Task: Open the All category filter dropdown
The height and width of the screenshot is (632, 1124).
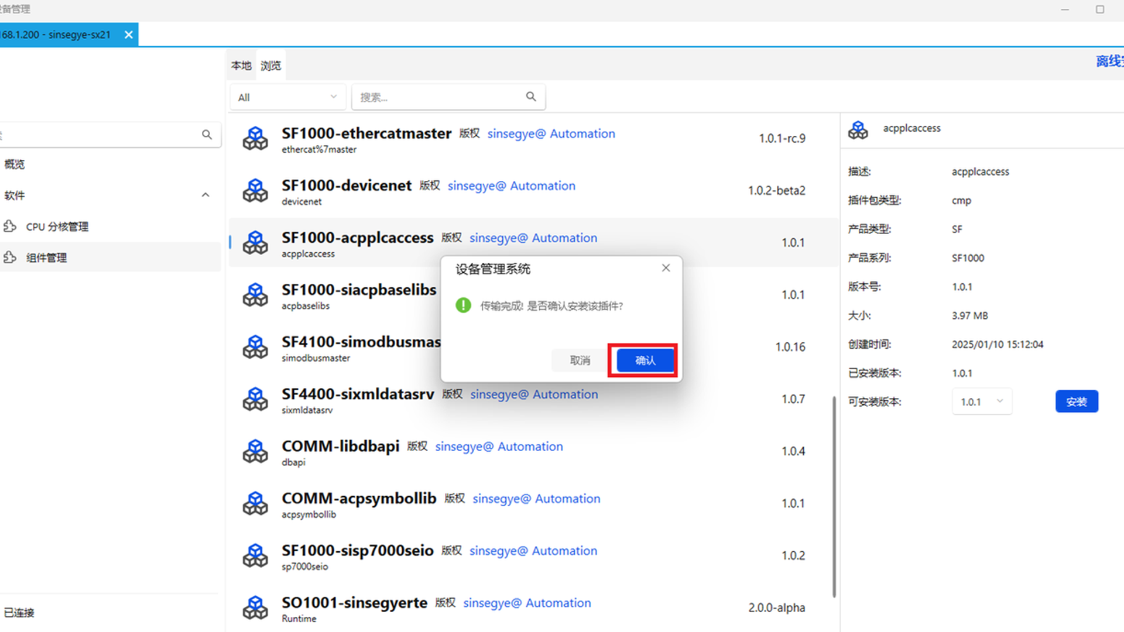Action: [287, 97]
